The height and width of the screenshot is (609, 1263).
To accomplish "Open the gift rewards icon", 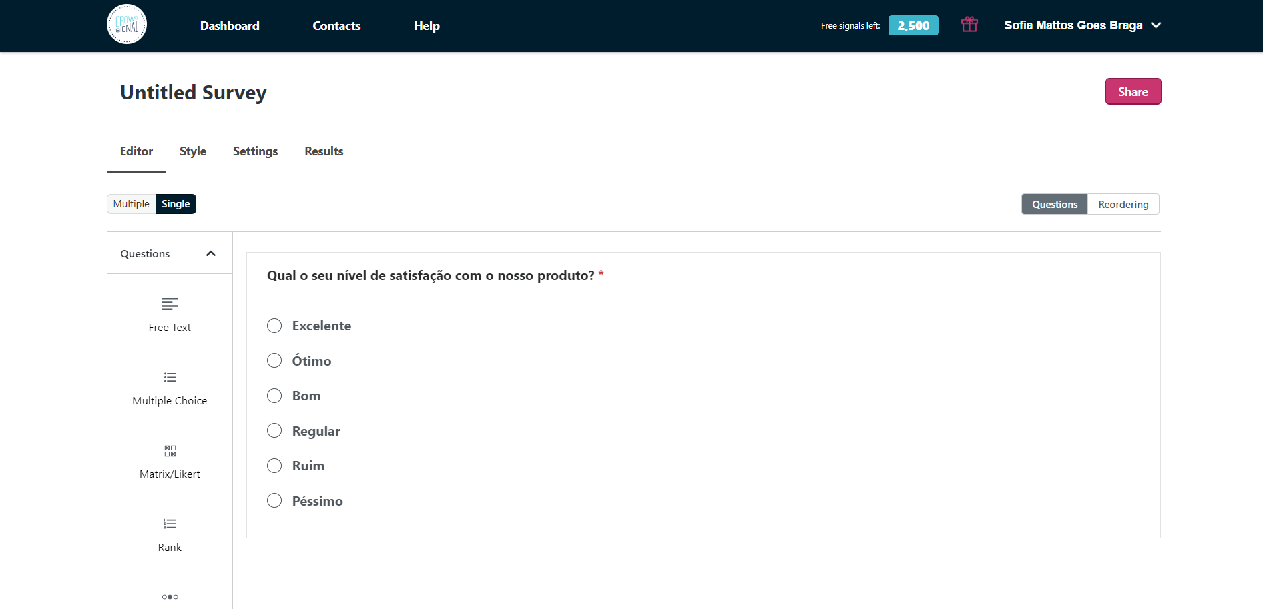I will pyautogui.click(x=969, y=25).
